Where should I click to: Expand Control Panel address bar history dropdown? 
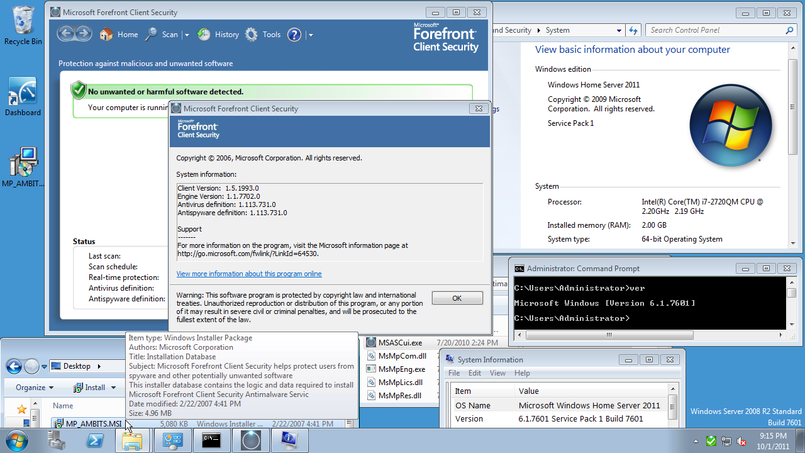tap(619, 30)
